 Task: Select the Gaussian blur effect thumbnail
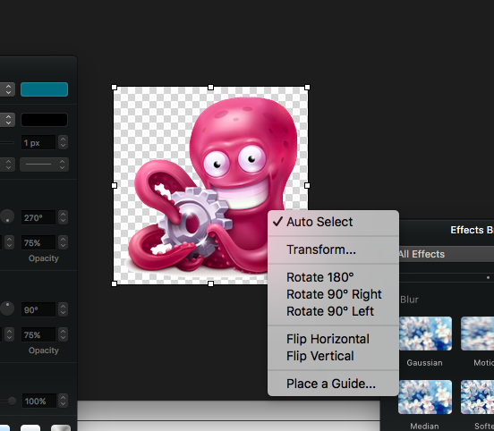424,334
